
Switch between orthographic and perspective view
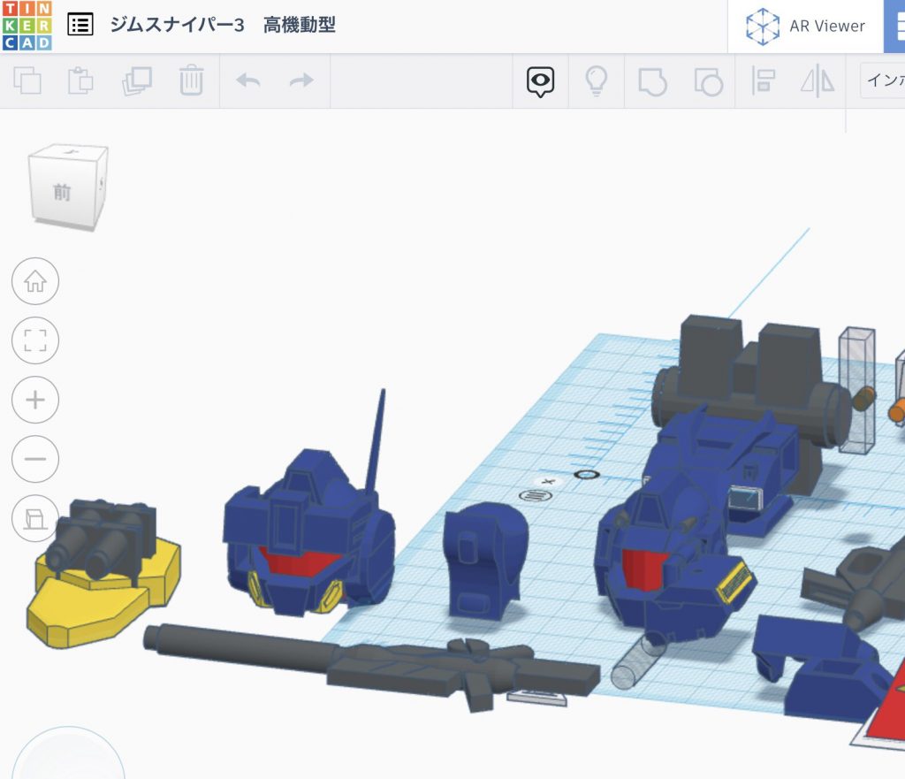pos(34,520)
